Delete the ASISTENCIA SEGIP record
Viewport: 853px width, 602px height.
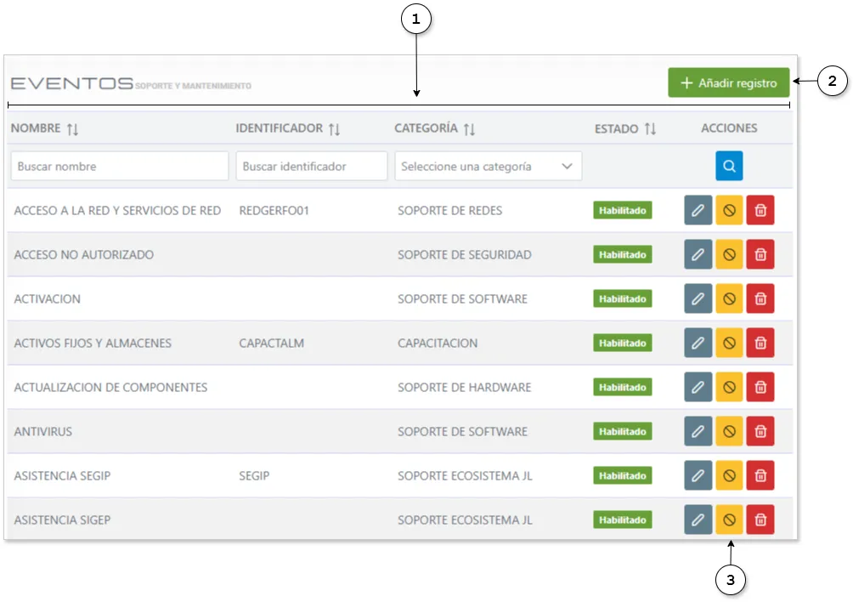[760, 475]
